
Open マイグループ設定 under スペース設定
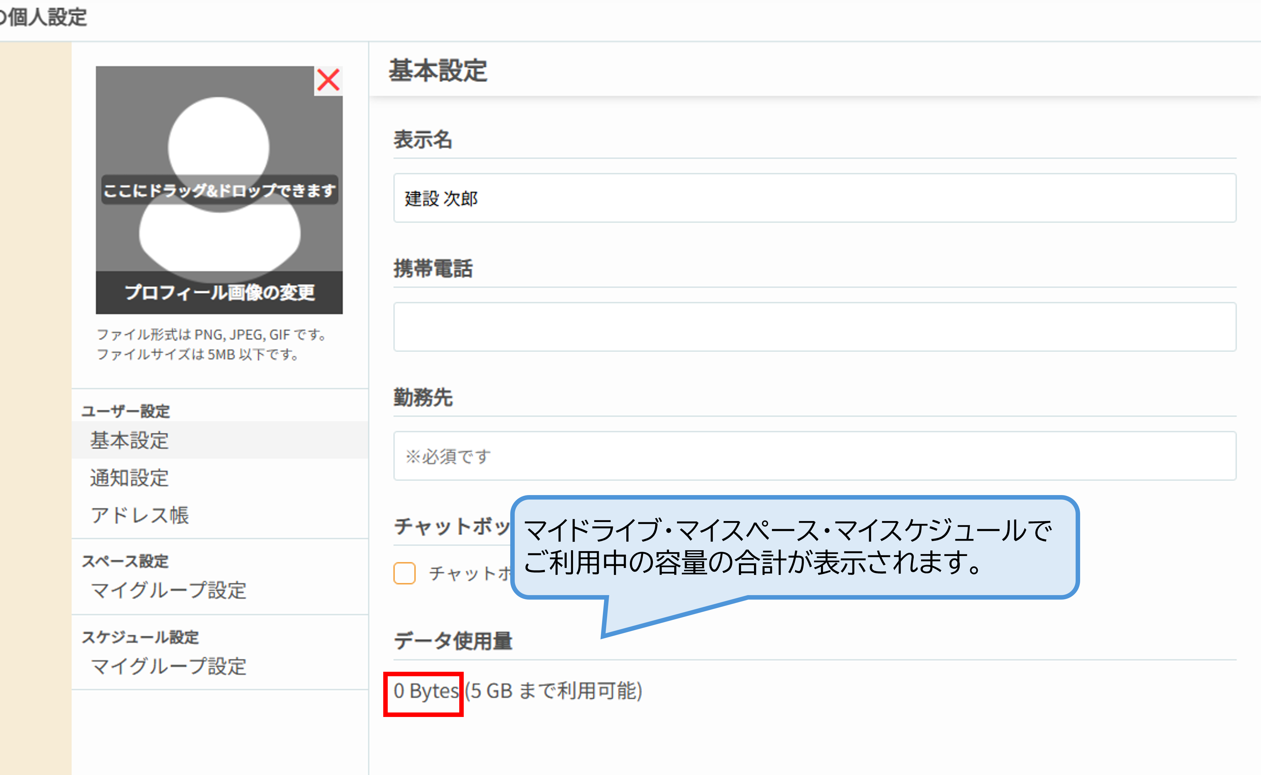pyautogui.click(x=168, y=590)
